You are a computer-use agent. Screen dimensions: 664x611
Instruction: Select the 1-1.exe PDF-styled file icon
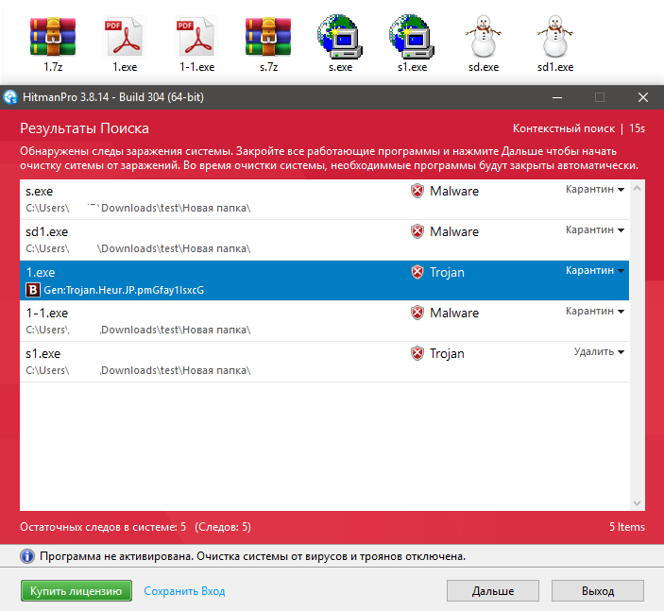click(196, 37)
